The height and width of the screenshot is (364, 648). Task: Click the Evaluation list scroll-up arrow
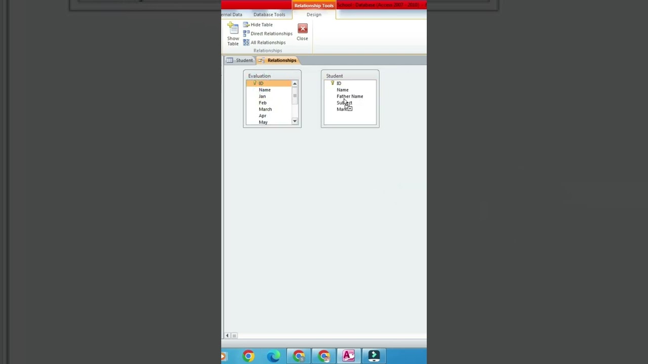(295, 83)
